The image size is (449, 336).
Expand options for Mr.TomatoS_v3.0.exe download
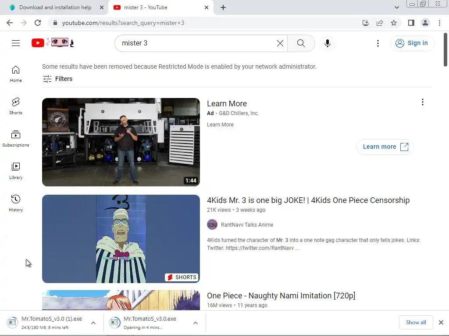pyautogui.click(x=196, y=323)
